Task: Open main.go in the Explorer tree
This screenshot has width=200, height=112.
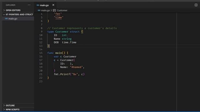Action: (x=18, y=19)
